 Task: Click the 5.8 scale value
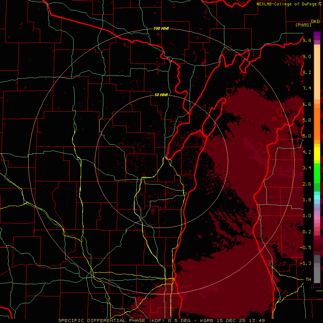pyautogui.click(x=307, y=120)
